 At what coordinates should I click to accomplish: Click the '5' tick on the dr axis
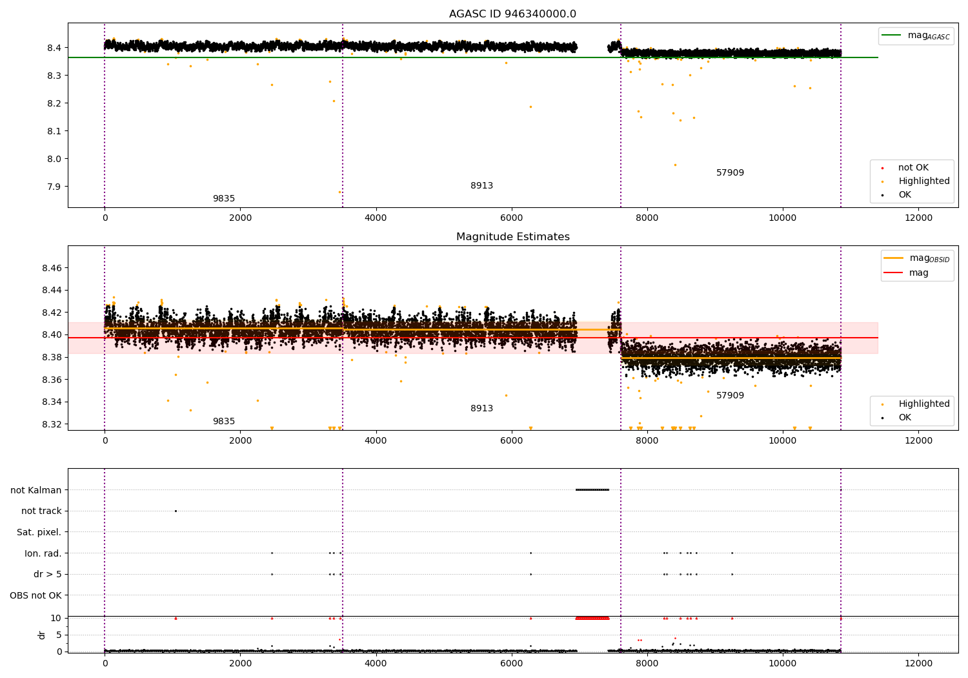(59, 635)
